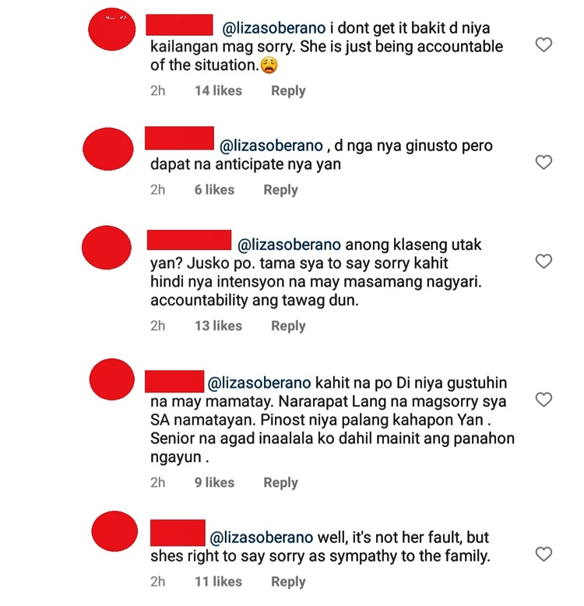Open @lizasoberano mention in 'ginusto' comment
This screenshot has width=584, height=606.
click(271, 146)
